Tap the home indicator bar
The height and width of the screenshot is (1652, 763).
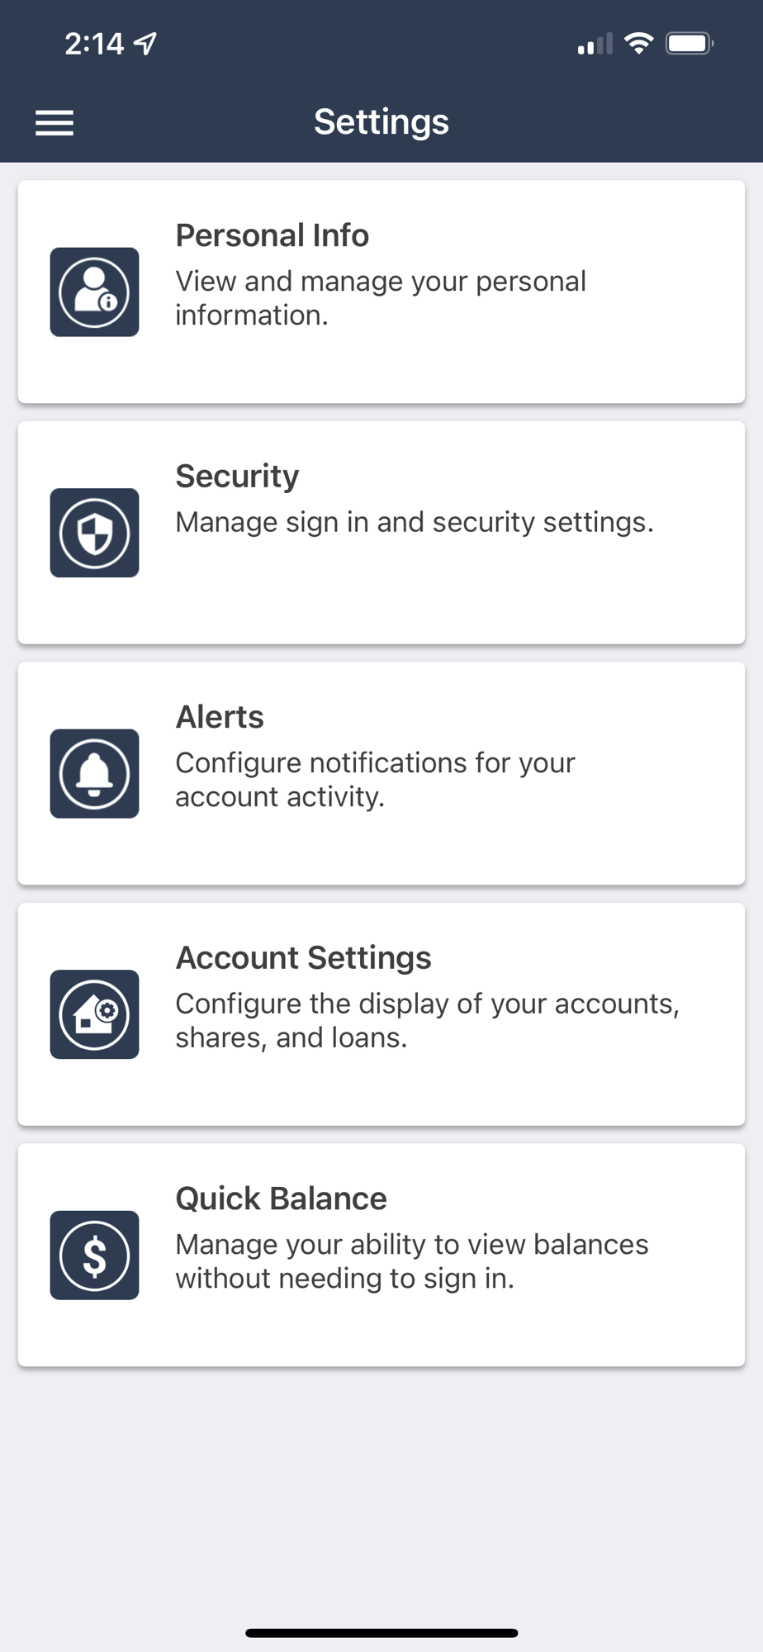381,1633
